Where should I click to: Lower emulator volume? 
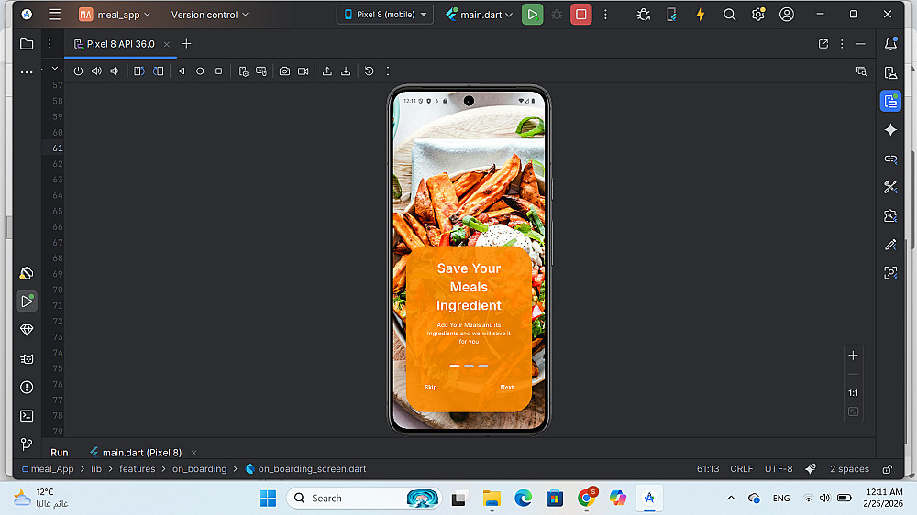(x=115, y=71)
